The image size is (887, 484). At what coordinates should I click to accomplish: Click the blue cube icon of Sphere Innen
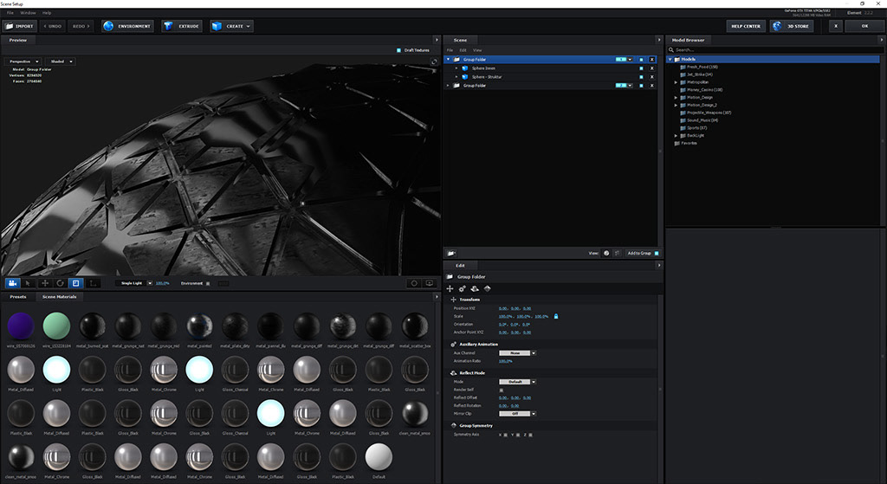[x=465, y=68]
